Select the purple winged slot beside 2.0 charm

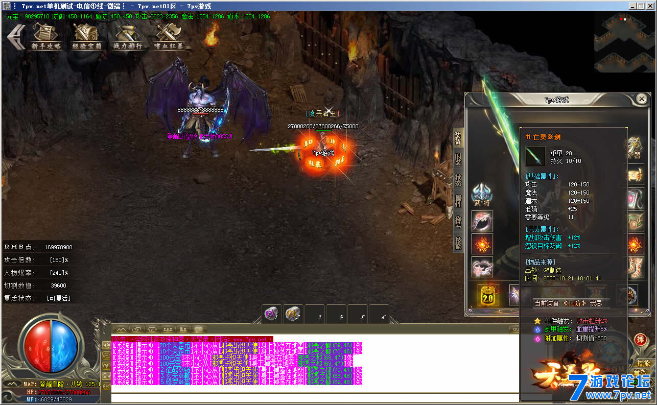pyautogui.click(x=514, y=295)
